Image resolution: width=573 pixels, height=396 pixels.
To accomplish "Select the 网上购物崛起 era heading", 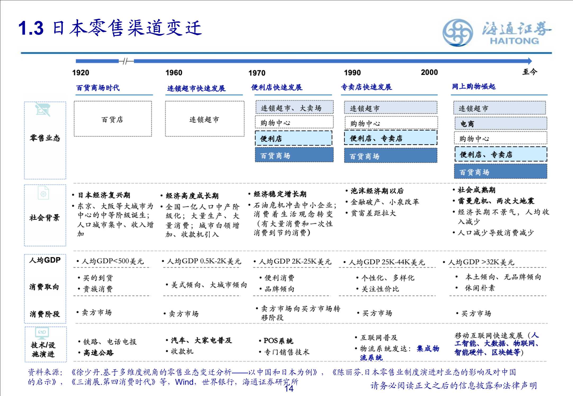I will point(474,86).
